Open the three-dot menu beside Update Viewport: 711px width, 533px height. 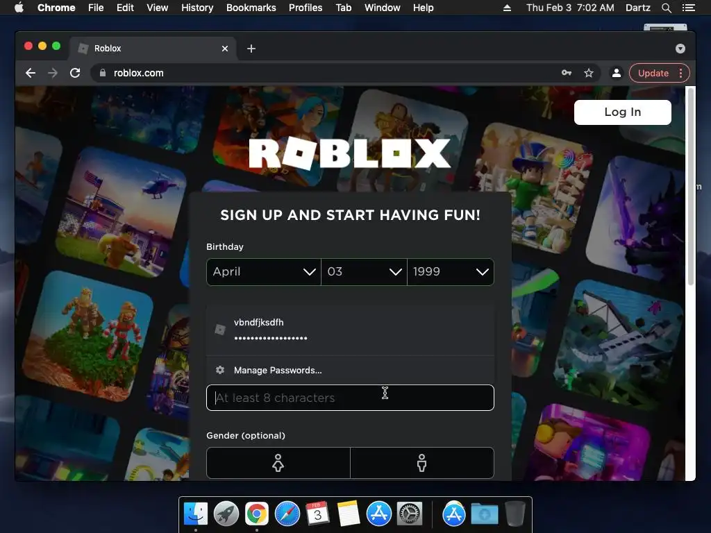[x=680, y=73]
